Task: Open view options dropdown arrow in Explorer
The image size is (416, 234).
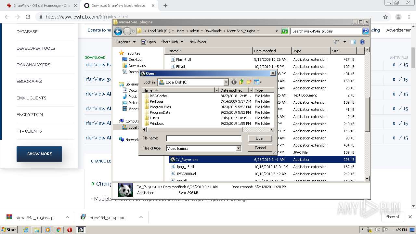Action: tap(344, 42)
